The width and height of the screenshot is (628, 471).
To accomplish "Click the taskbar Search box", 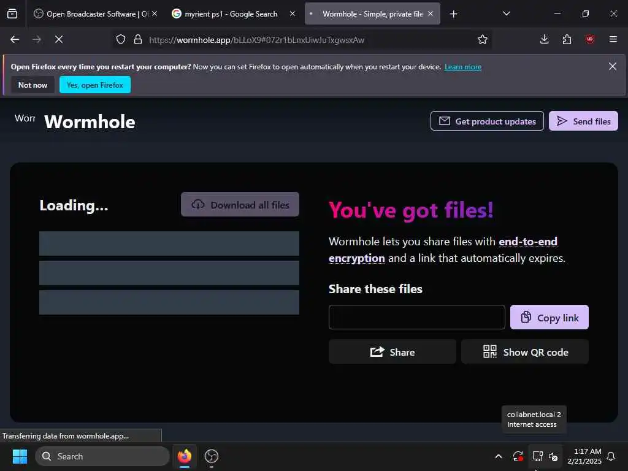I will (x=102, y=456).
